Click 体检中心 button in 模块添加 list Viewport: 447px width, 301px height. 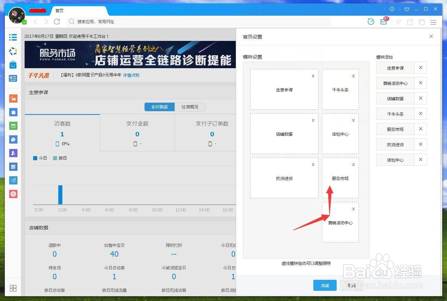395,160
